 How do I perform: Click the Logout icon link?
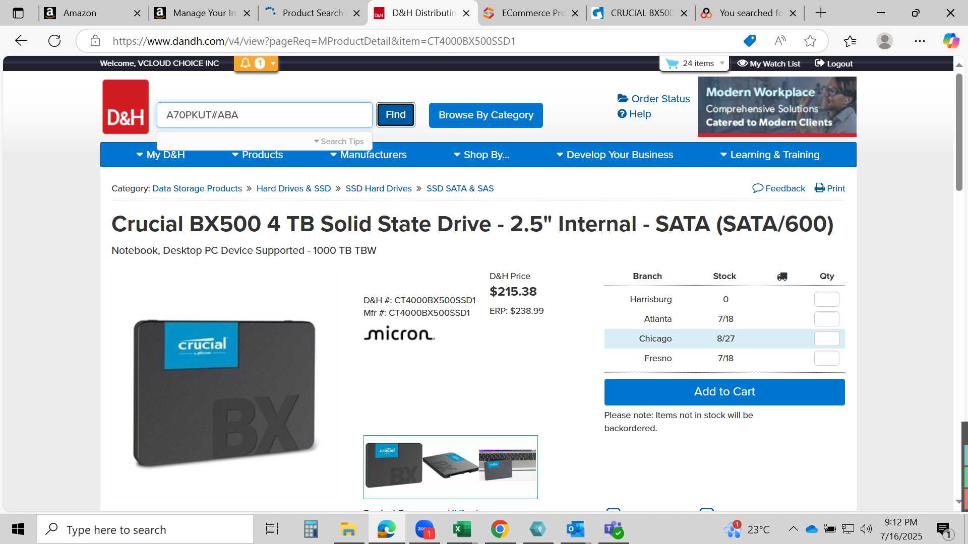833,63
